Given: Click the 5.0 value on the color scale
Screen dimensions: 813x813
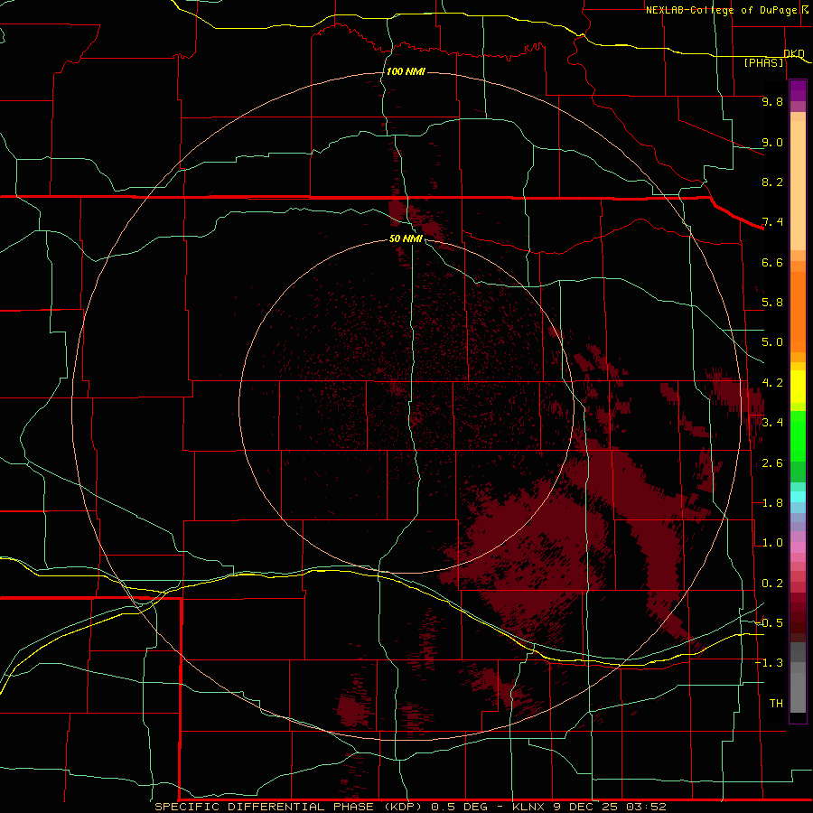Looking at the screenshot, I should coord(772,342).
